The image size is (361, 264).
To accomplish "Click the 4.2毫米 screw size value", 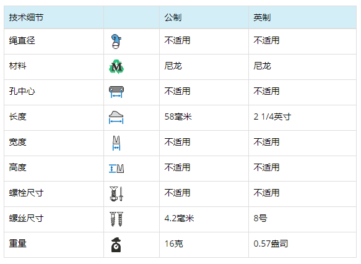I will click(179, 218).
